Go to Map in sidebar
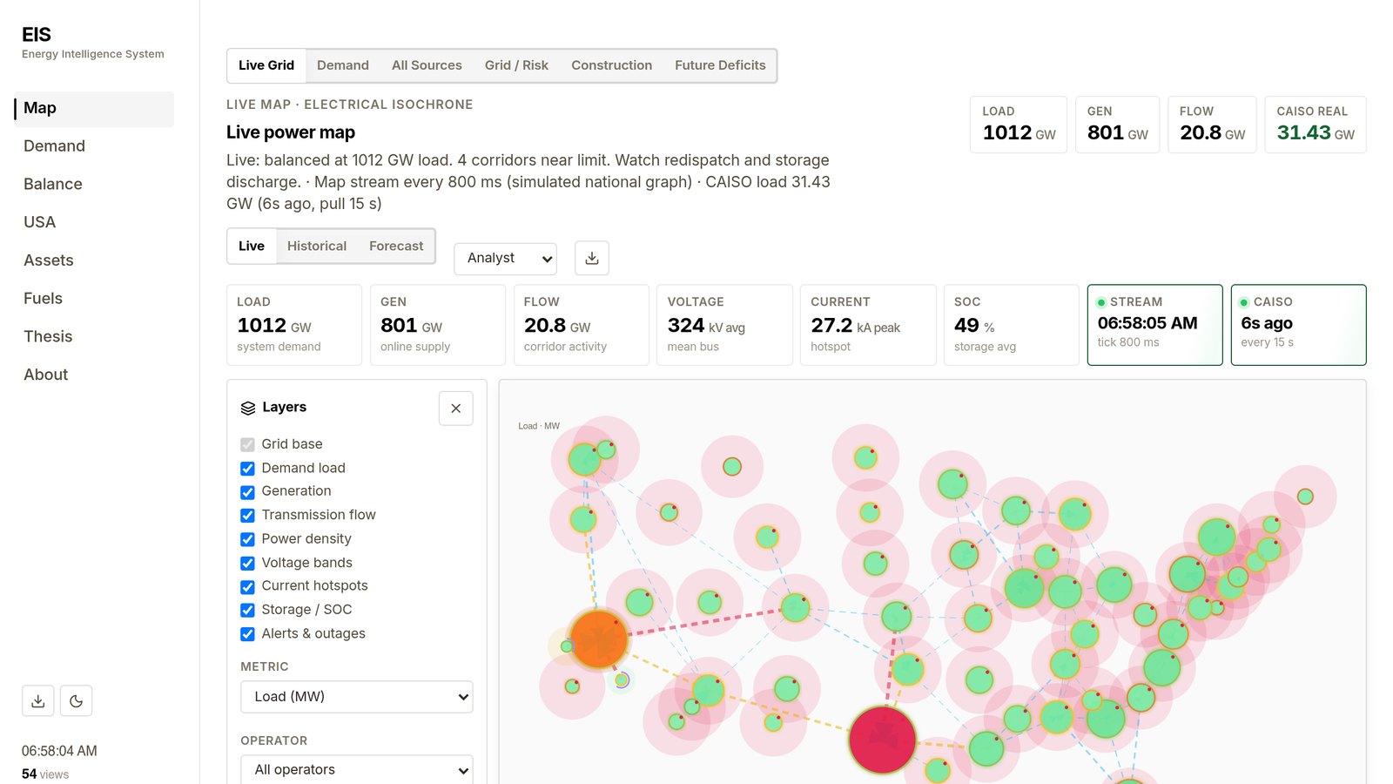 94,109
